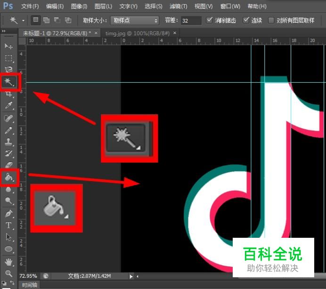Open the 取样大小 dropdown

pos(135,21)
